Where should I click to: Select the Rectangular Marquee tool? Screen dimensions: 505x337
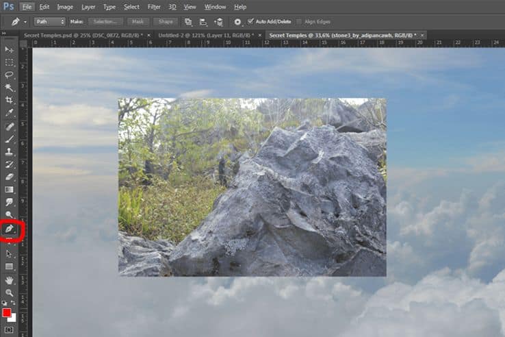click(x=9, y=62)
